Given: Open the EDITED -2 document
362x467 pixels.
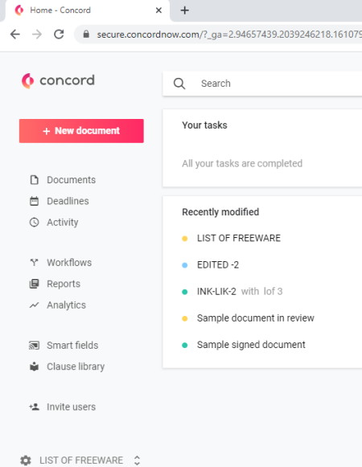Looking at the screenshot, I should pos(218,264).
